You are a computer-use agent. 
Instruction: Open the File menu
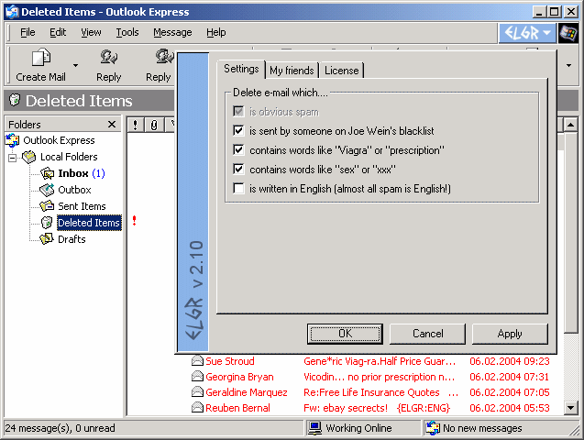pyautogui.click(x=28, y=32)
